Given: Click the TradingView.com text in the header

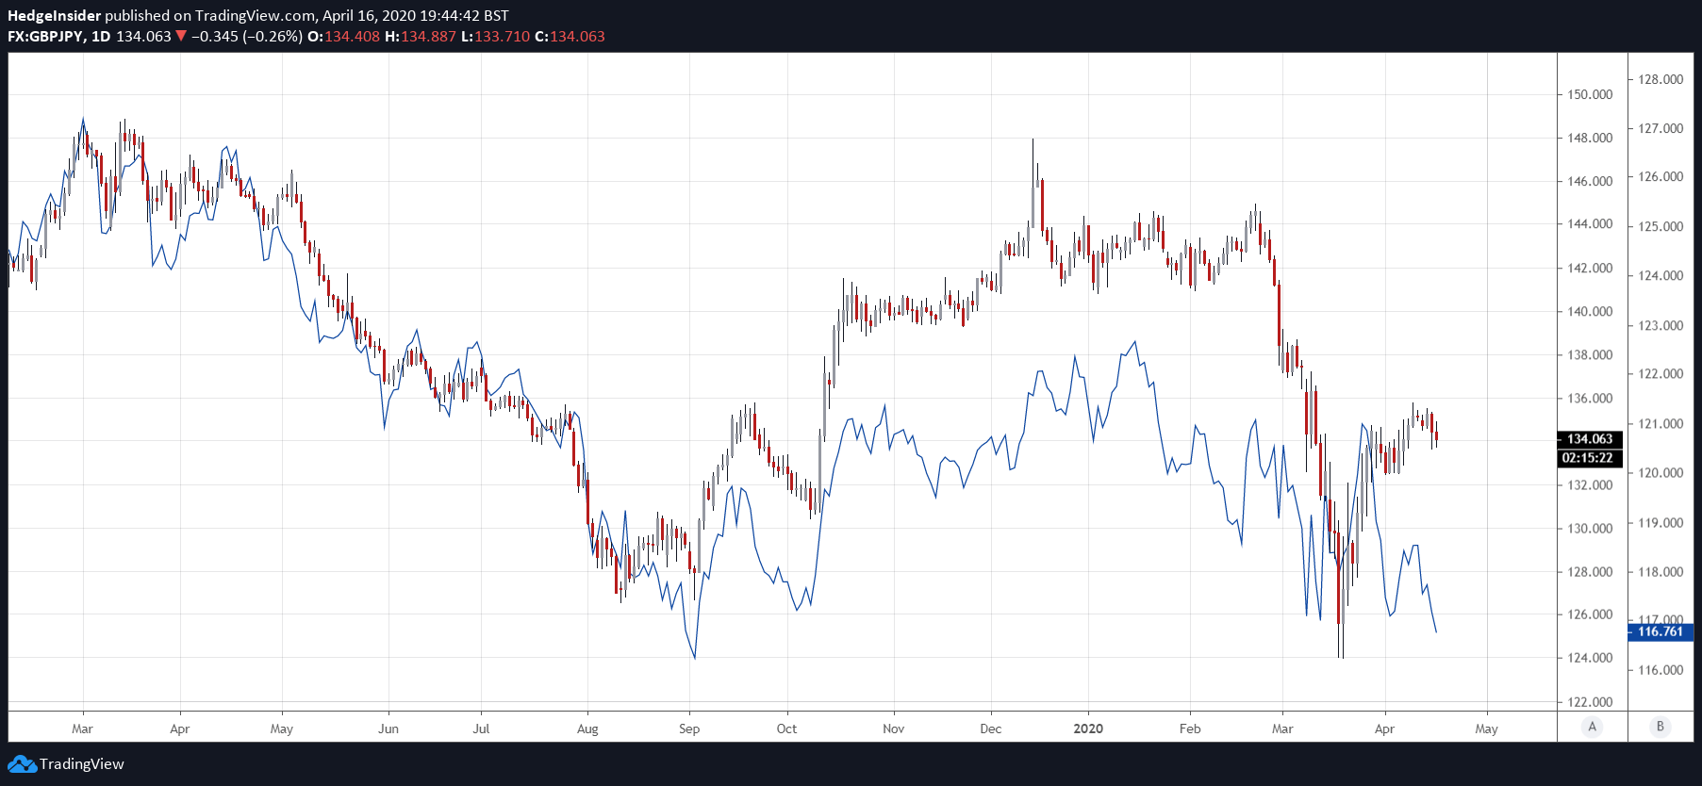Looking at the screenshot, I should [255, 15].
